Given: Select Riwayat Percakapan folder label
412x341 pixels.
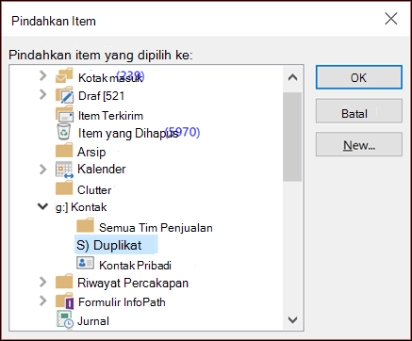Looking at the screenshot, I should (133, 283).
